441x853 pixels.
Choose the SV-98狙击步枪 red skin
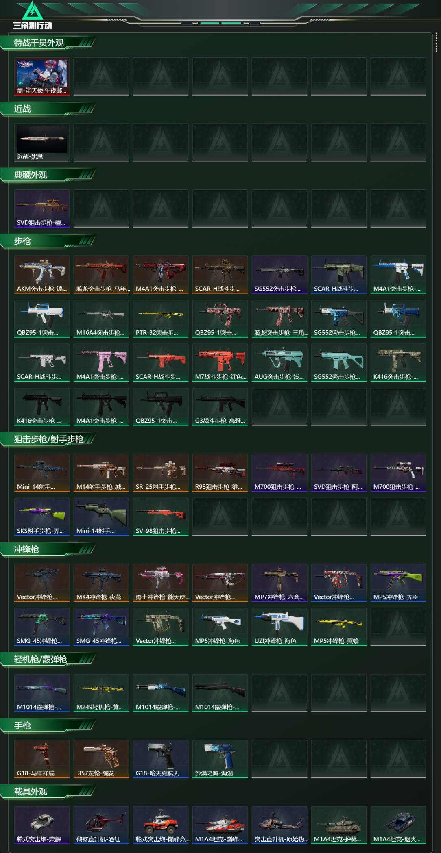161,517
